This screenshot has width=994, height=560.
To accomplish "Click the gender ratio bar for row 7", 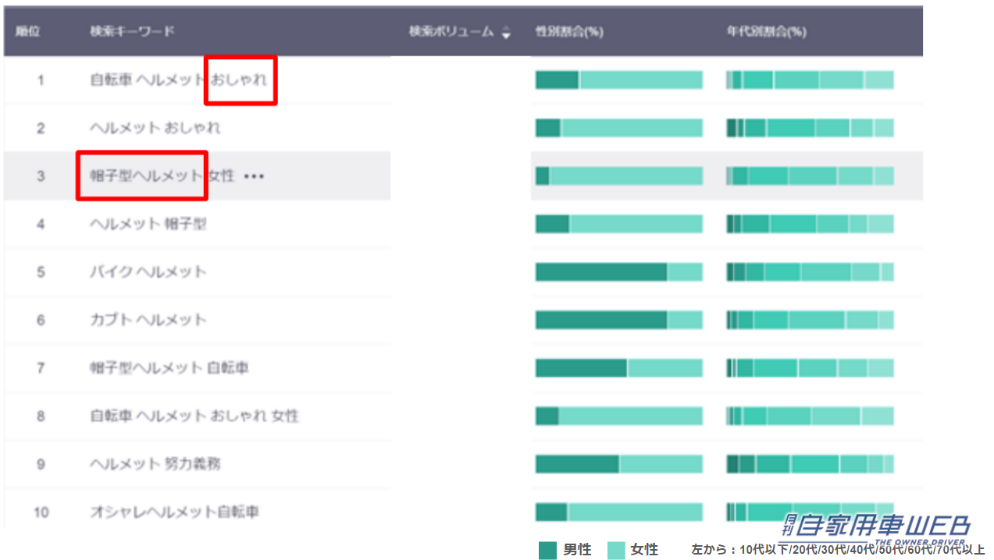I will [618, 368].
